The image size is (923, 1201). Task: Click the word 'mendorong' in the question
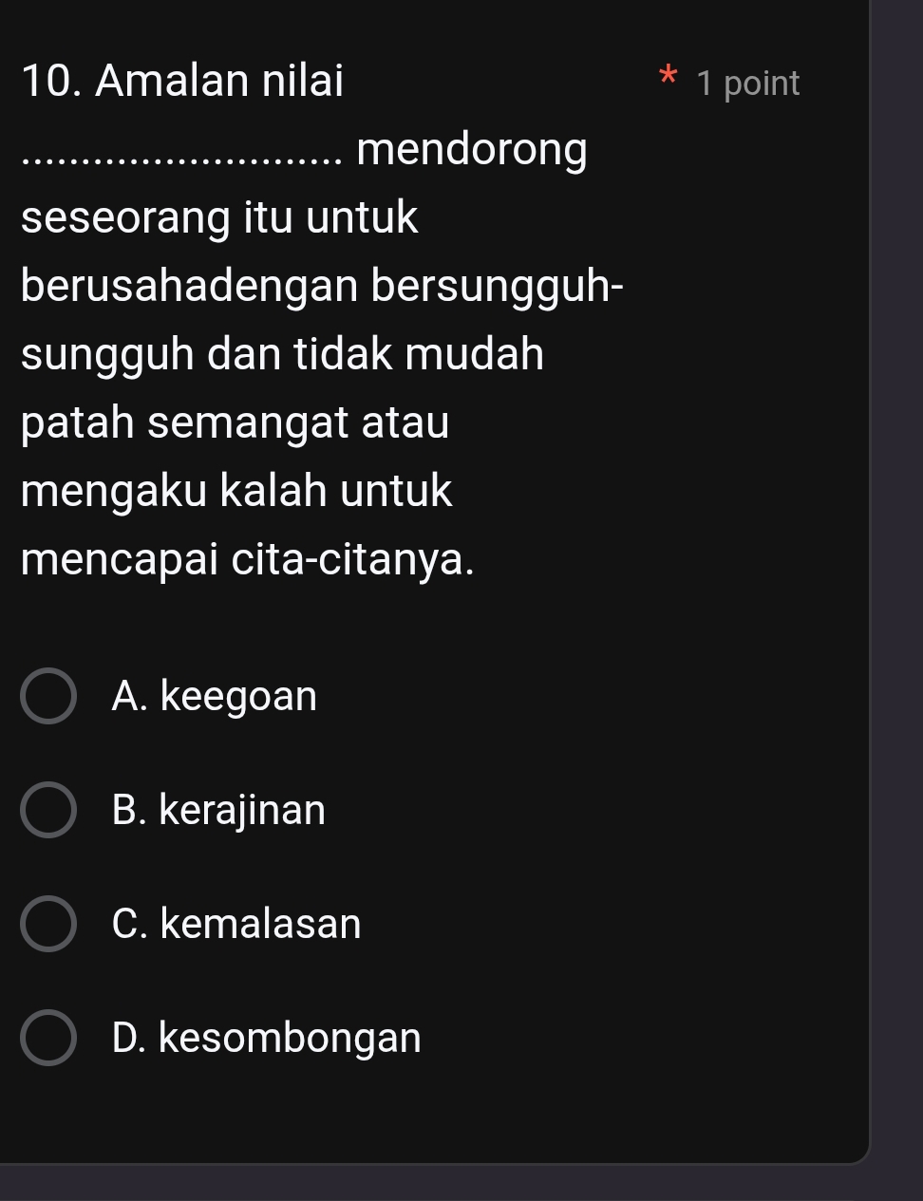473,150
